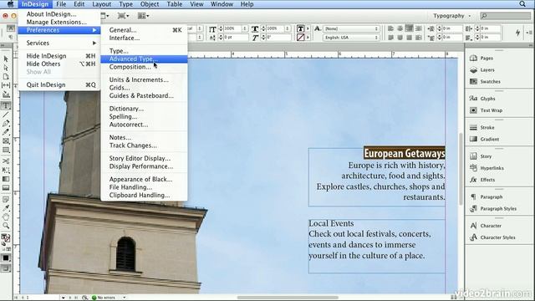Click the European Getaways heading text
The width and height of the screenshot is (535, 301).
click(405, 153)
